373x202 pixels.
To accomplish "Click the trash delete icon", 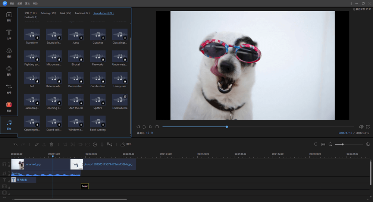I will point(51,144).
